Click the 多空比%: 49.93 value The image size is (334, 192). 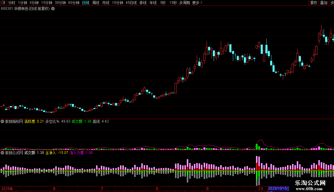(x=58, y=121)
